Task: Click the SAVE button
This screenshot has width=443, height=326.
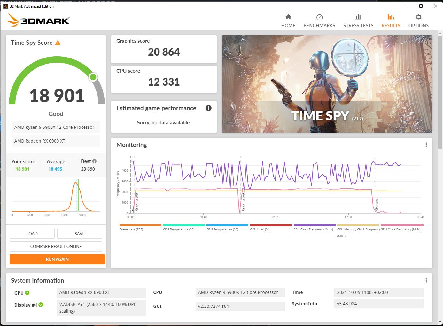Action: pyautogui.click(x=80, y=234)
